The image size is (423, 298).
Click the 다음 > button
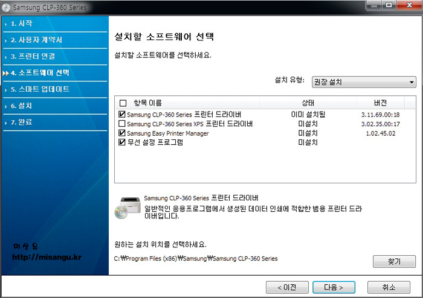click(334, 288)
